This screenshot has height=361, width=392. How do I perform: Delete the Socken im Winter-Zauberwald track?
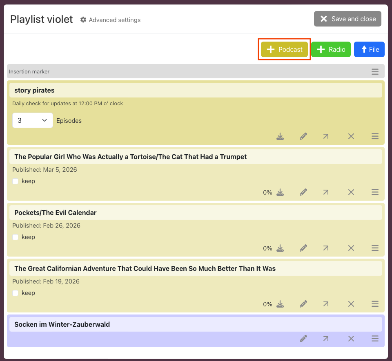tap(351, 339)
